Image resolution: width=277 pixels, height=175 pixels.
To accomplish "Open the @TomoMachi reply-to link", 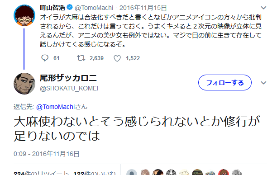I will click(x=55, y=107).
